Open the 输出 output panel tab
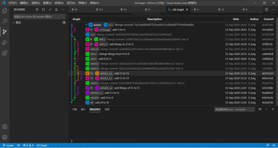The image size is (278, 148). (x=83, y=109)
